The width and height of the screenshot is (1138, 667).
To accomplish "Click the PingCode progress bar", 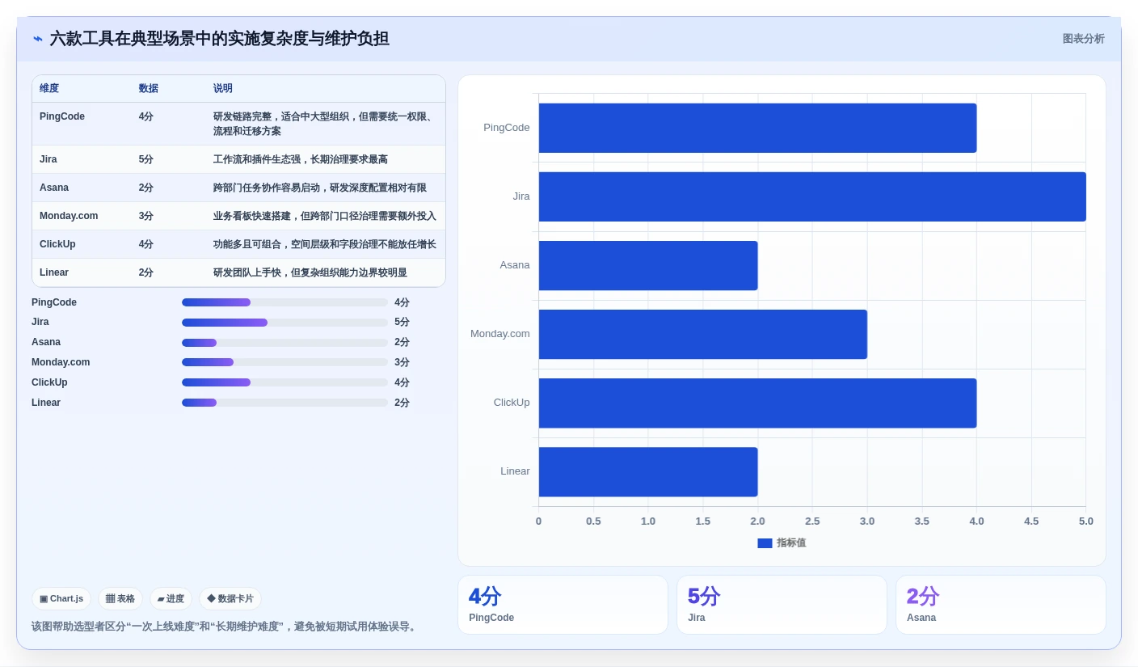I will click(x=284, y=302).
